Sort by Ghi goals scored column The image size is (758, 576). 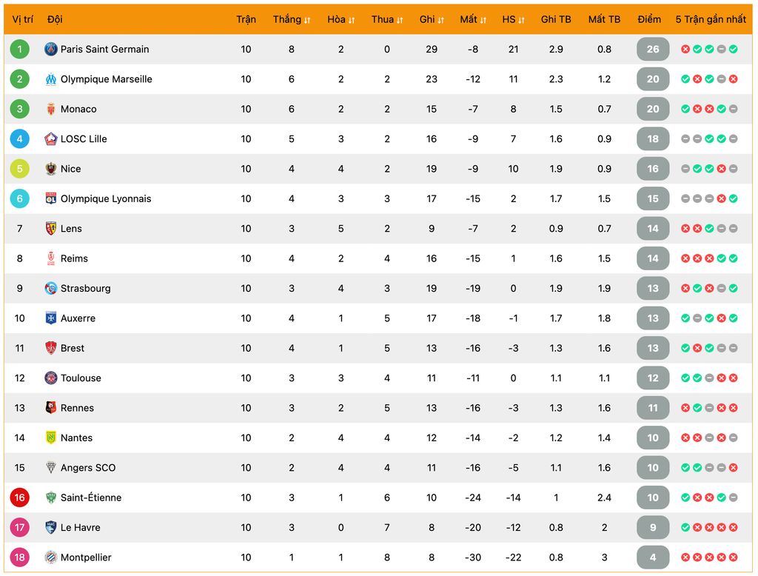click(432, 19)
